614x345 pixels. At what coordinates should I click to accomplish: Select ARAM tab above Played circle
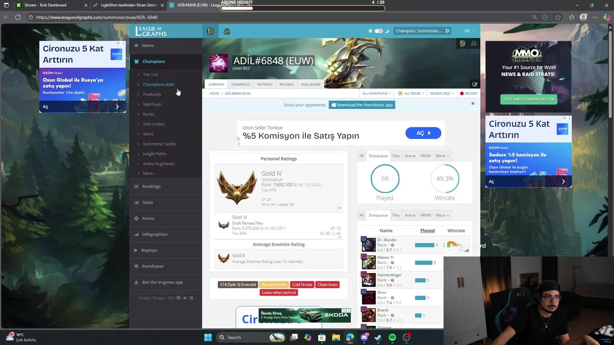[425, 156]
